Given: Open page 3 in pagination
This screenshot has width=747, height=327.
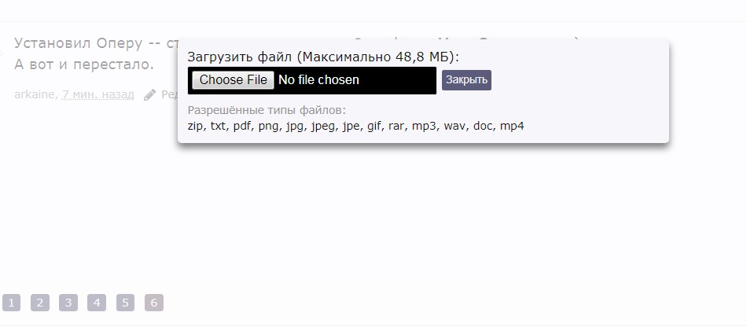Looking at the screenshot, I should pos(68,303).
